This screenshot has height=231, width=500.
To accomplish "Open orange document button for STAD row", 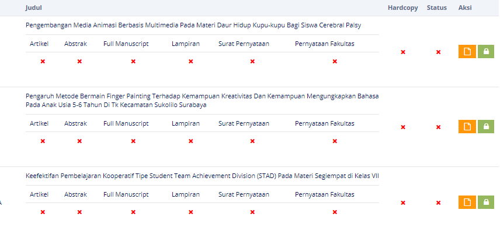I will pyautogui.click(x=467, y=202).
